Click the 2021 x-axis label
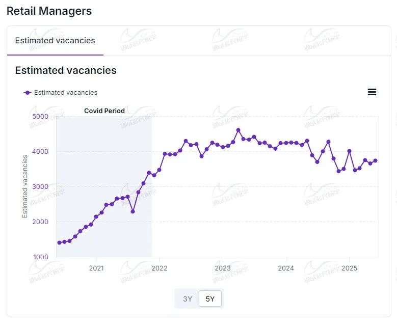Viewport: 397px width, 327px height. (x=96, y=268)
